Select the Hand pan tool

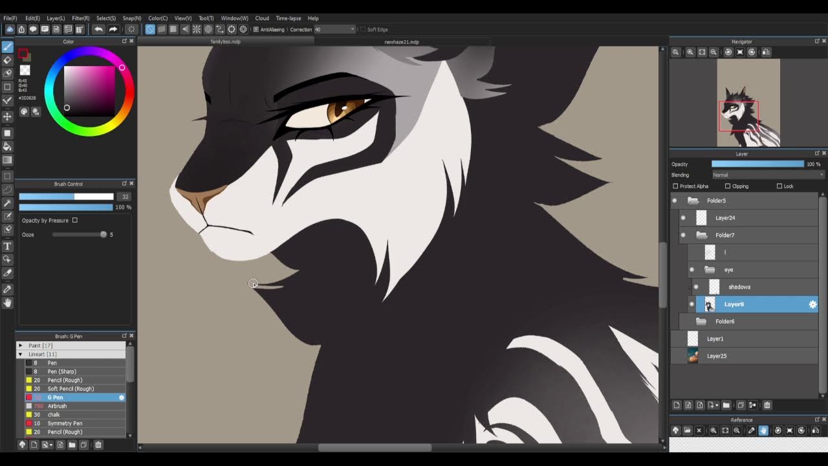click(8, 303)
